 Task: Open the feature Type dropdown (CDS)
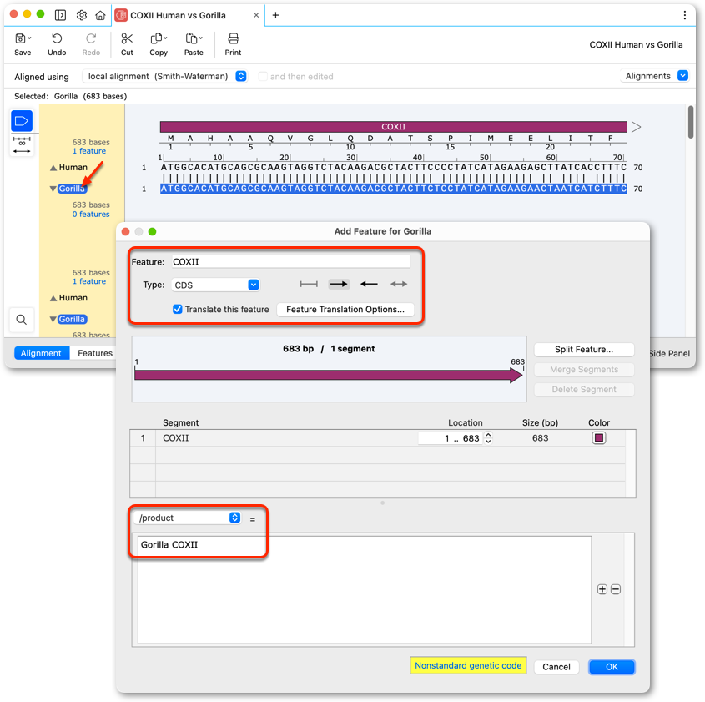coord(216,285)
